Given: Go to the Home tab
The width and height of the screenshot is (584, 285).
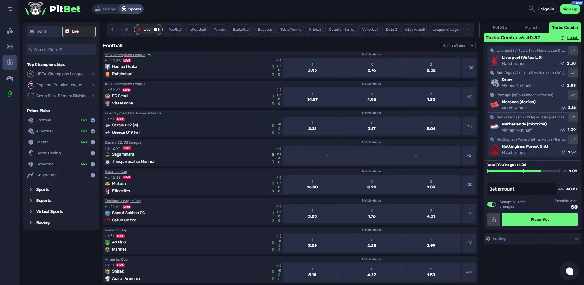Looking at the screenshot, I should tap(44, 31).
